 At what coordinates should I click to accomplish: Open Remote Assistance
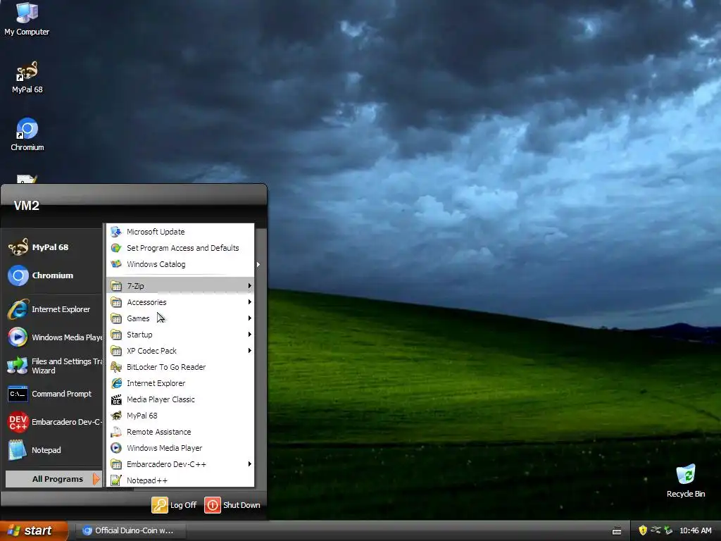point(180,432)
